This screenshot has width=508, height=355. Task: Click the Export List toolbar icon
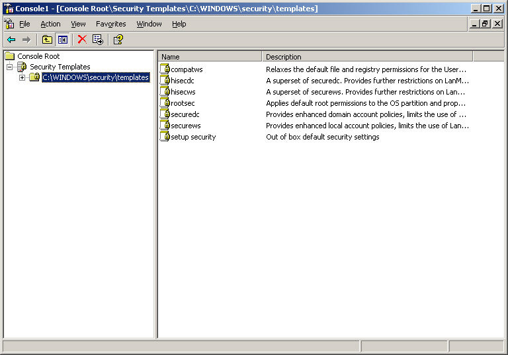(x=98, y=40)
